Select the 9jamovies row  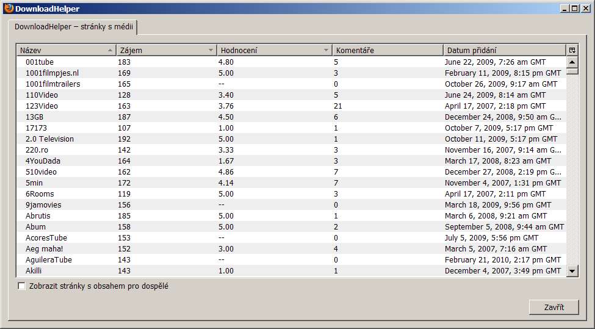pyautogui.click(x=292, y=205)
